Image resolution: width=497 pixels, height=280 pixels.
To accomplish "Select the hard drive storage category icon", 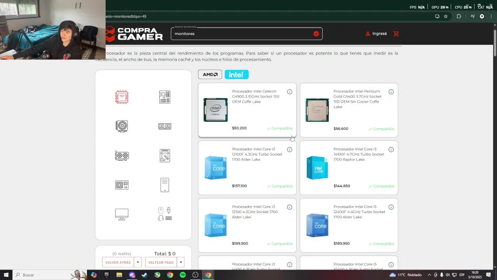I will click(165, 156).
